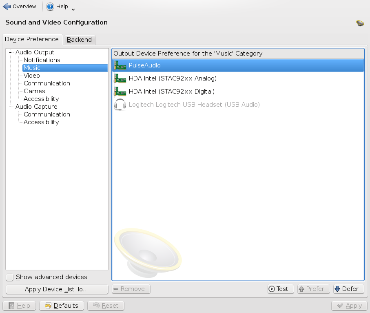Select Notifications under Audio Output
Viewport: 370px width, 313px height.
click(42, 60)
